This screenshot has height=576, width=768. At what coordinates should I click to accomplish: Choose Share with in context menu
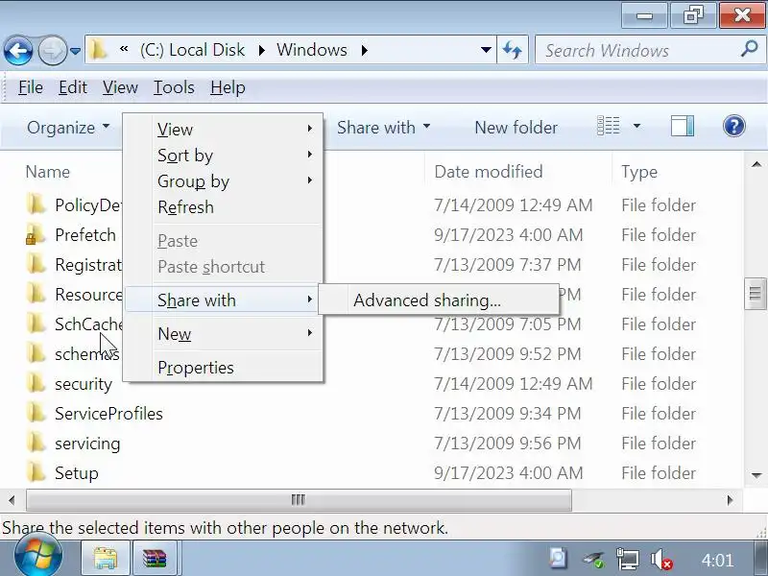coord(224,300)
